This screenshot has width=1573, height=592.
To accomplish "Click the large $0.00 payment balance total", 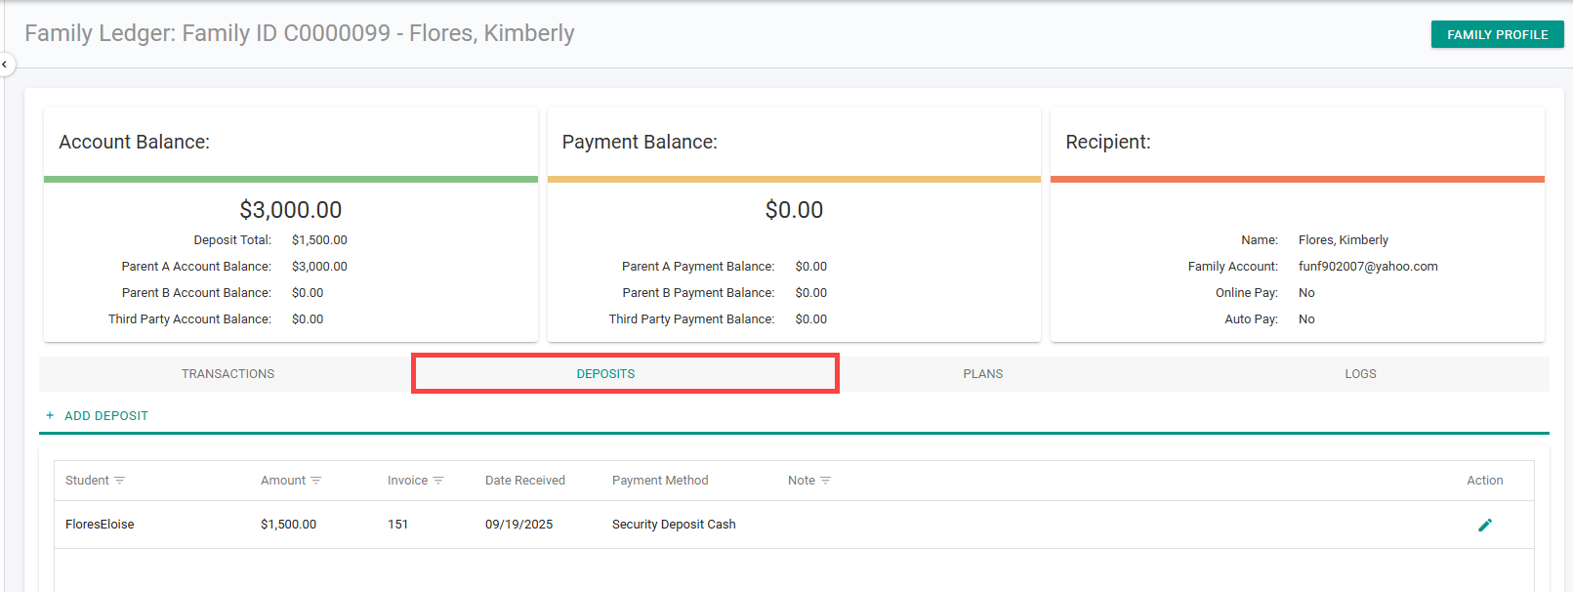I will (794, 210).
